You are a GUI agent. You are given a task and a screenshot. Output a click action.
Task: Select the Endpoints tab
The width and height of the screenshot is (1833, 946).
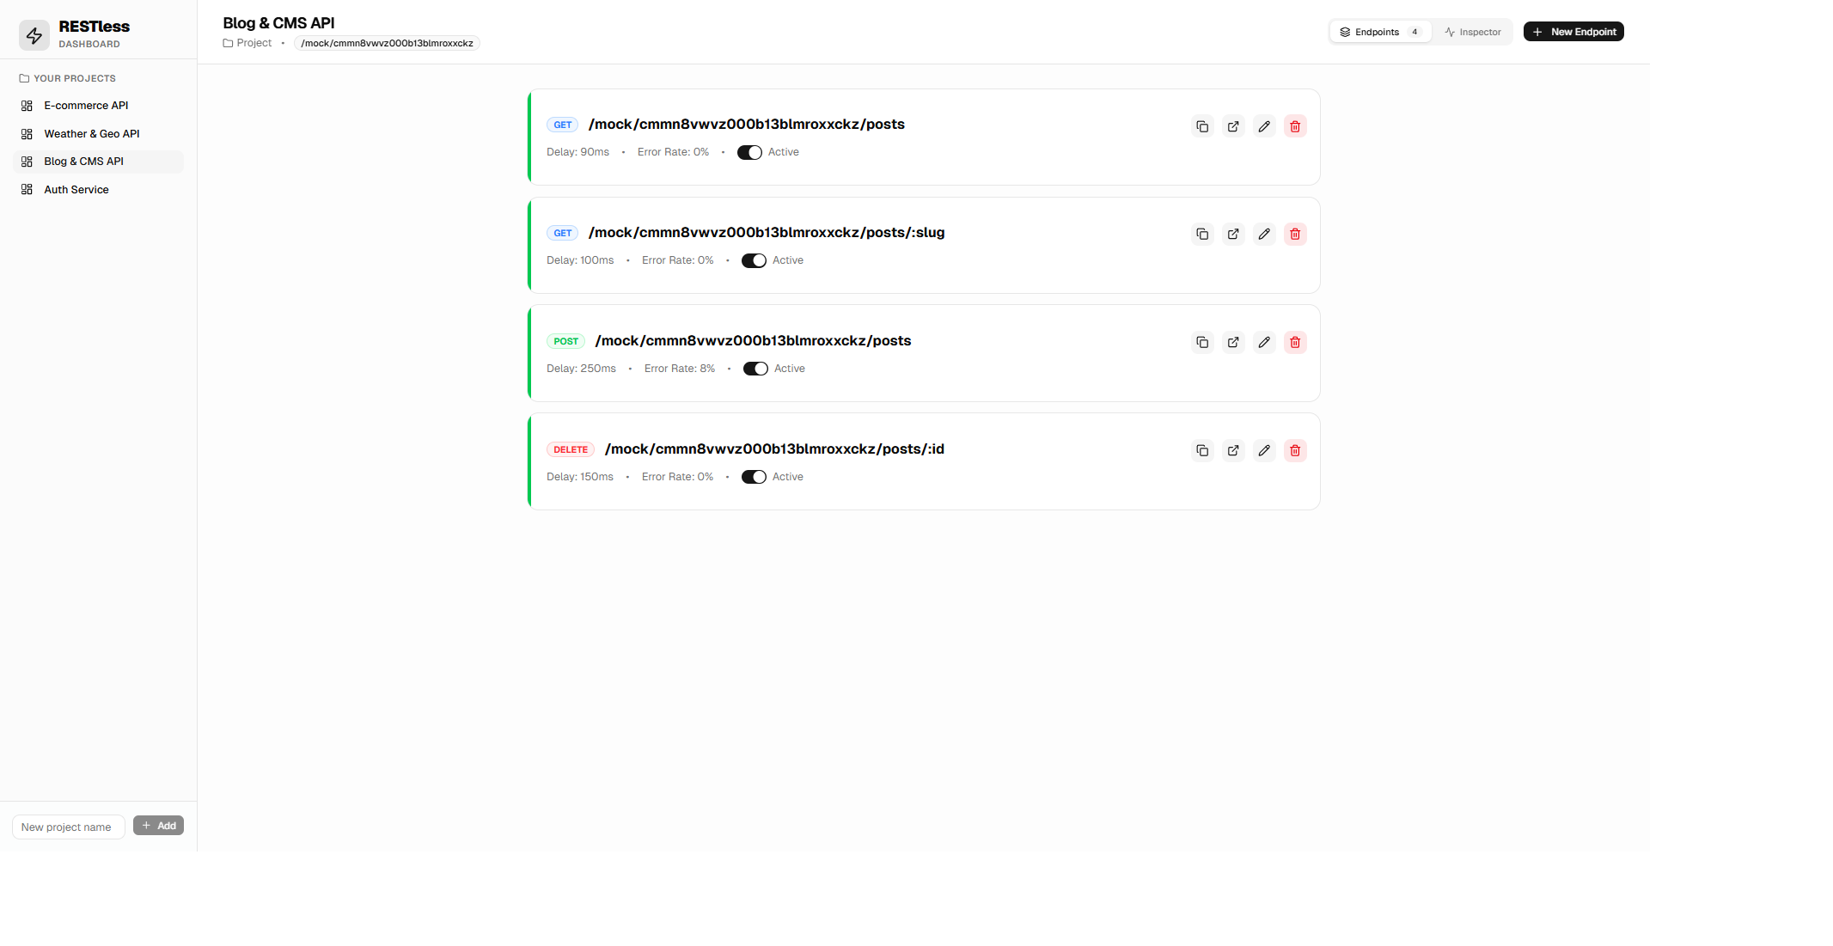point(1379,33)
